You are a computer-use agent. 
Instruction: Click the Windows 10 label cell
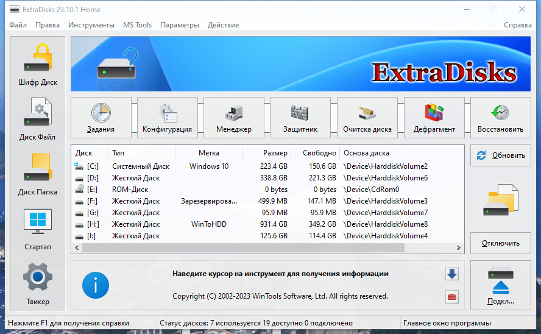point(209,166)
